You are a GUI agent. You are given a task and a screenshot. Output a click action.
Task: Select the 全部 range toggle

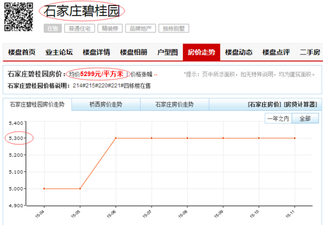[305, 119]
